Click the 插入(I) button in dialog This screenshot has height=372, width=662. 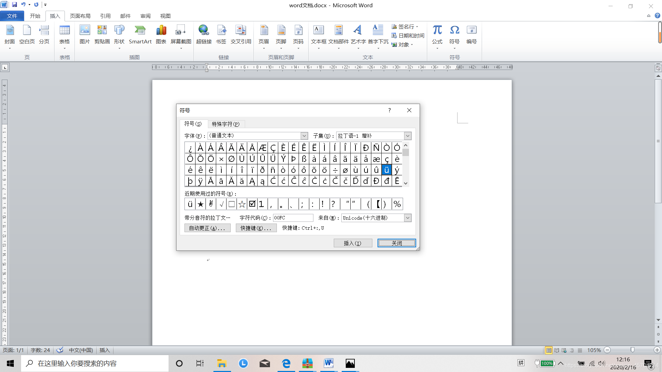coord(353,243)
